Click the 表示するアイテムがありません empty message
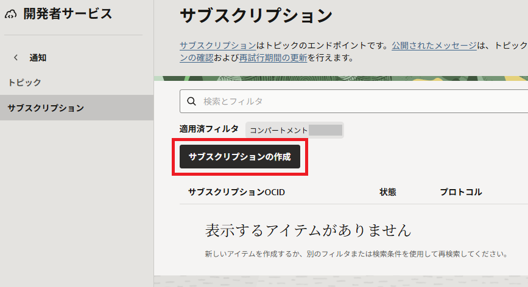 [x=308, y=230]
